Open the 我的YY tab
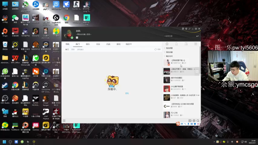Viewport: 258px width, 145px height. coord(129,44)
